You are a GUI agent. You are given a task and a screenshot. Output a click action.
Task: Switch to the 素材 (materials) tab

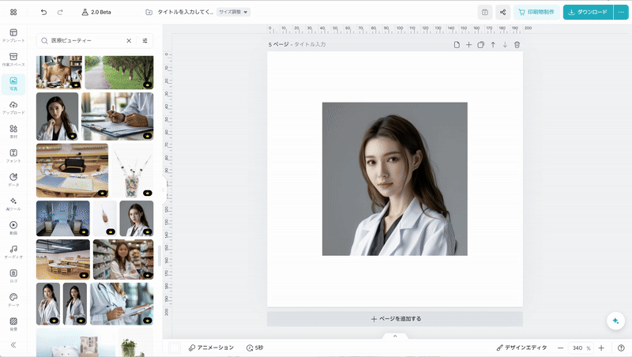(x=13, y=131)
